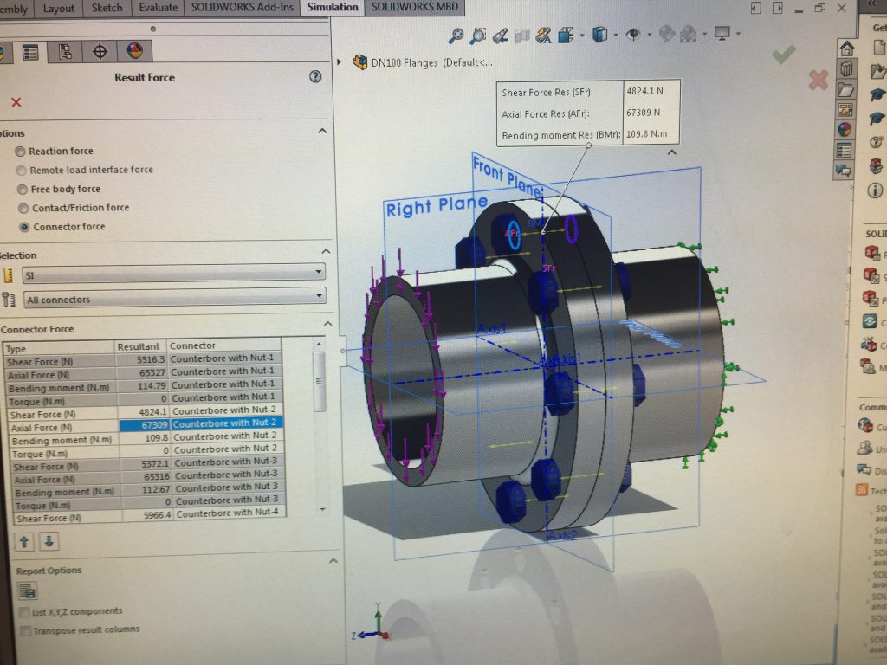
Task: Click the move-up arrow below force table
Action: click(25, 542)
